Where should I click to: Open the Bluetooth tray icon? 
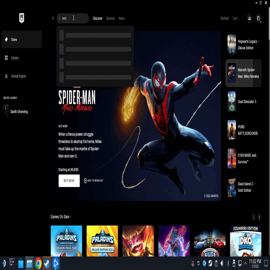point(228,263)
